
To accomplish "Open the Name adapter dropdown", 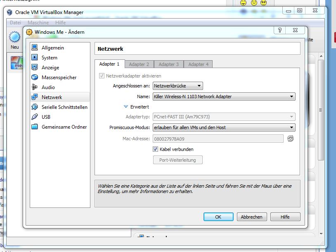I will point(224,97).
